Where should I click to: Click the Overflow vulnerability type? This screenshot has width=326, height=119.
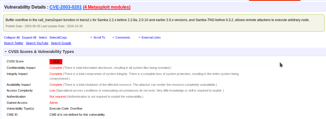76,108
